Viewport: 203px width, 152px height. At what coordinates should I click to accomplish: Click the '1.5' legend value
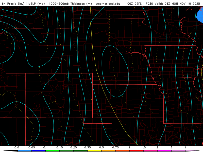coord(143,147)
